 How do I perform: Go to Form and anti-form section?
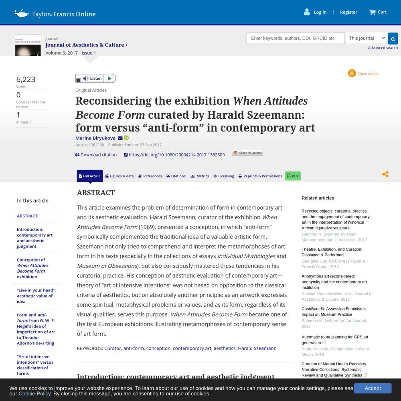(36, 329)
